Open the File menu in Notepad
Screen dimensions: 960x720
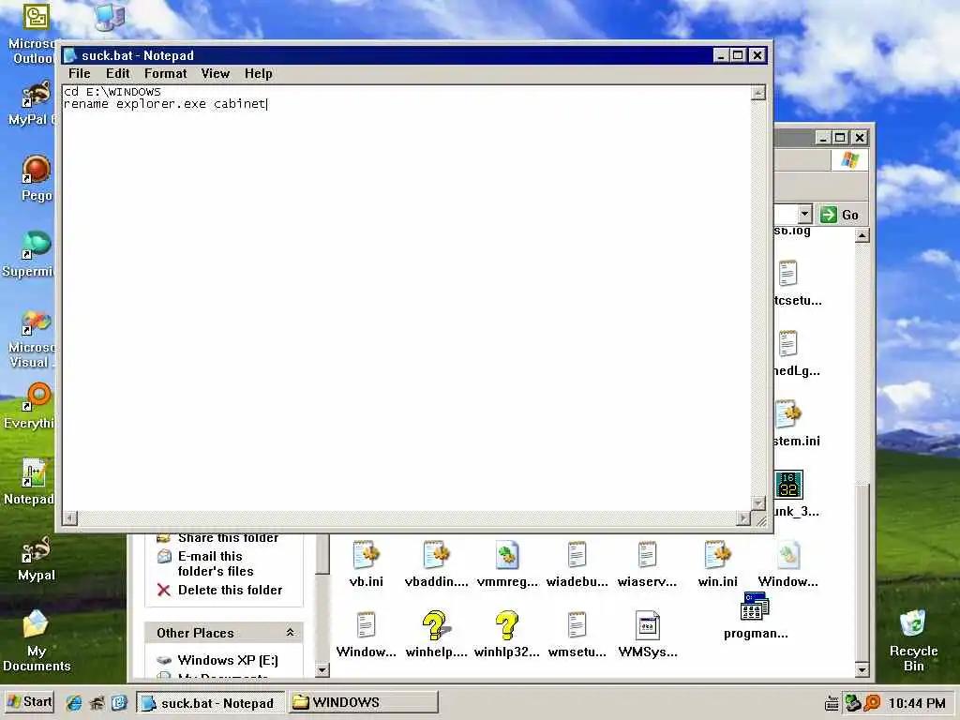pyautogui.click(x=79, y=73)
